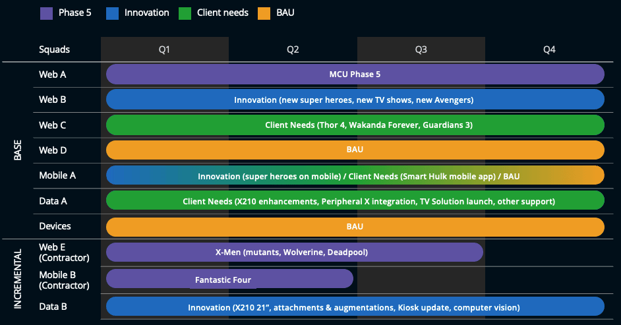Click the Q3 column header
The height and width of the screenshot is (325, 621).
point(421,49)
